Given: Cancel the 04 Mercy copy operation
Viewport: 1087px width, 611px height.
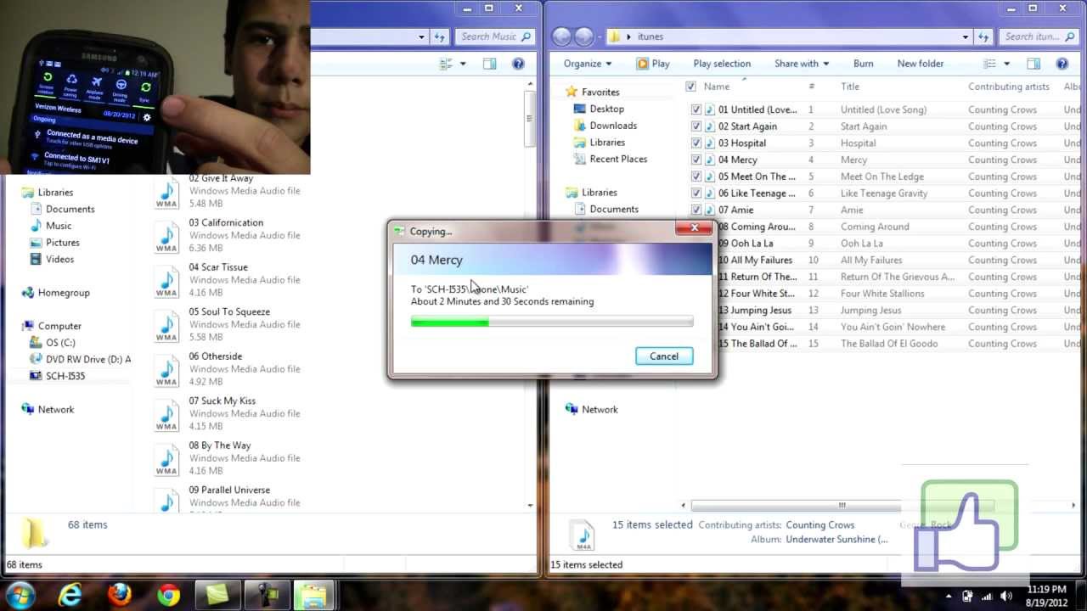Looking at the screenshot, I should [x=664, y=356].
